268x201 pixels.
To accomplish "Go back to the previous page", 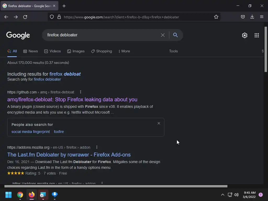I will [6, 17].
